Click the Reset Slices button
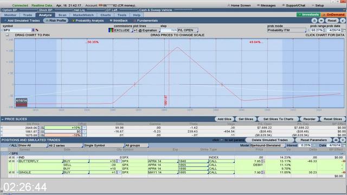The height and width of the screenshot is (195, 347). pyautogui.click(x=332, y=119)
